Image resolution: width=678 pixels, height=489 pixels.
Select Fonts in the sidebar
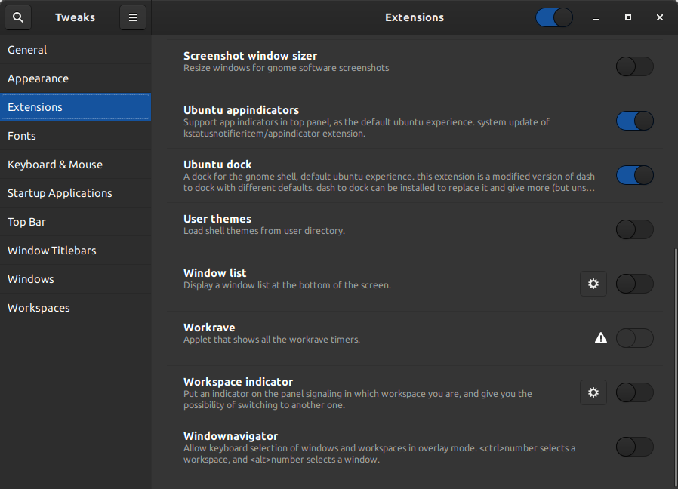(22, 136)
